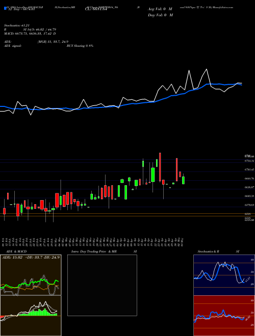The width and height of the screenshot is (255, 336).
Task: Select the 'ADX: 15.02 +DY: 33.7 -DY: 24.9' readout
Action: (31, 258)
